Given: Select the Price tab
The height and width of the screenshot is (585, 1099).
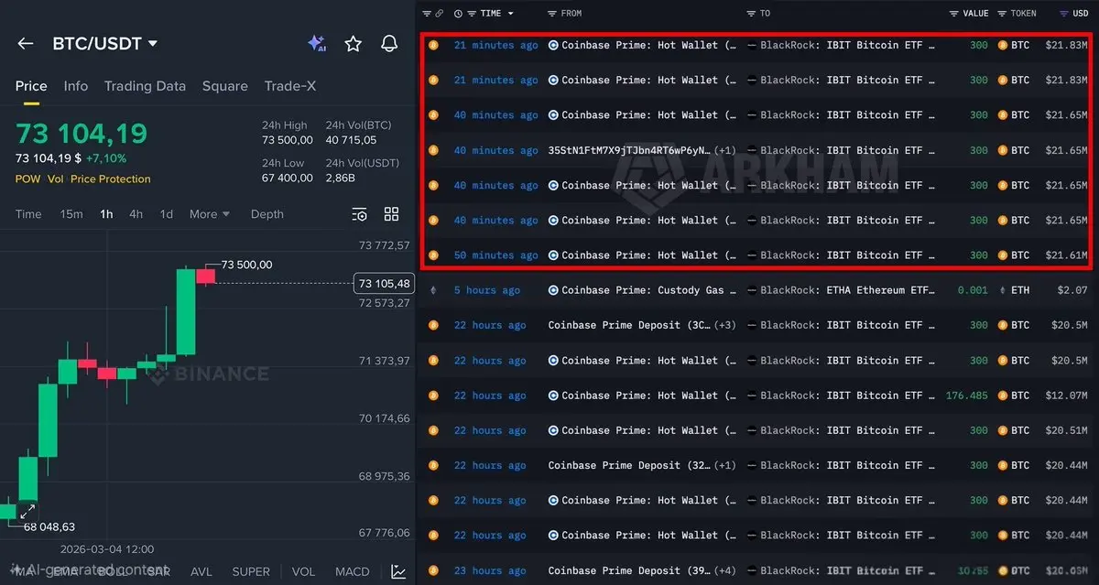Looking at the screenshot, I should coord(31,86).
